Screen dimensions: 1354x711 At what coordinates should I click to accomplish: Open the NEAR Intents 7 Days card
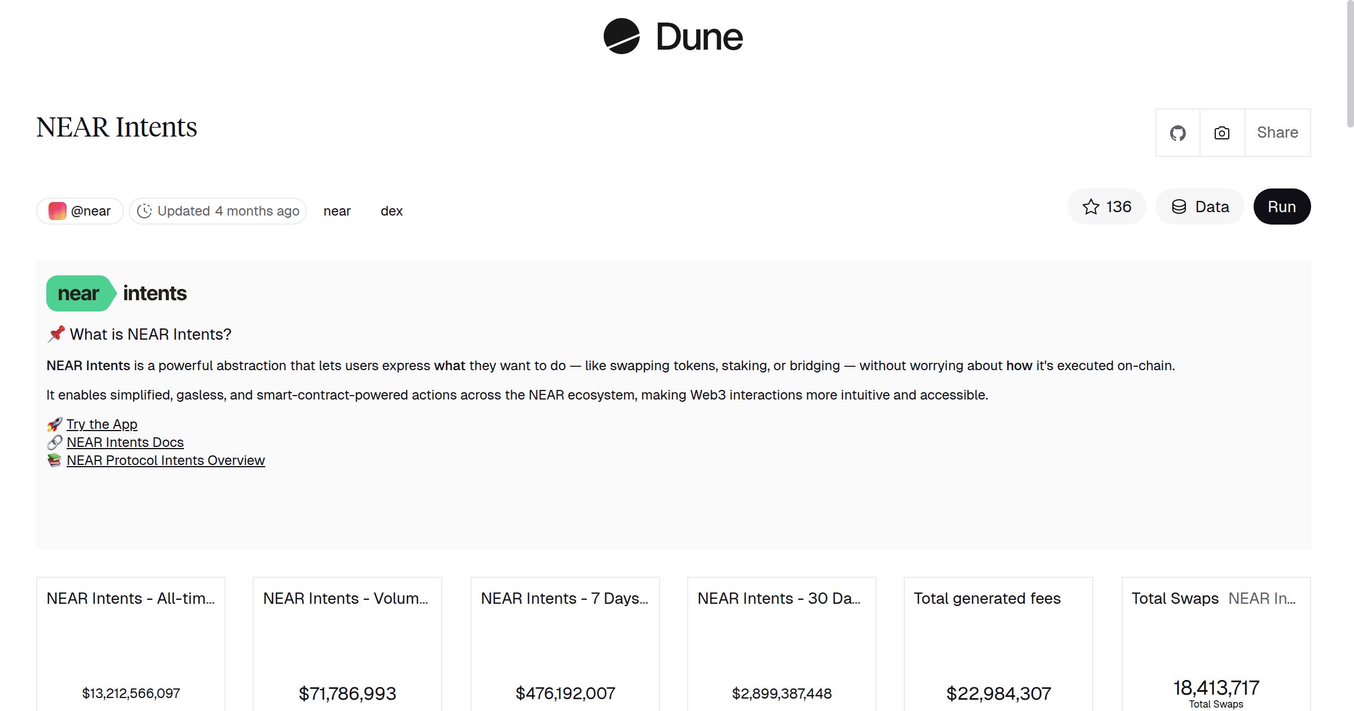(564, 598)
